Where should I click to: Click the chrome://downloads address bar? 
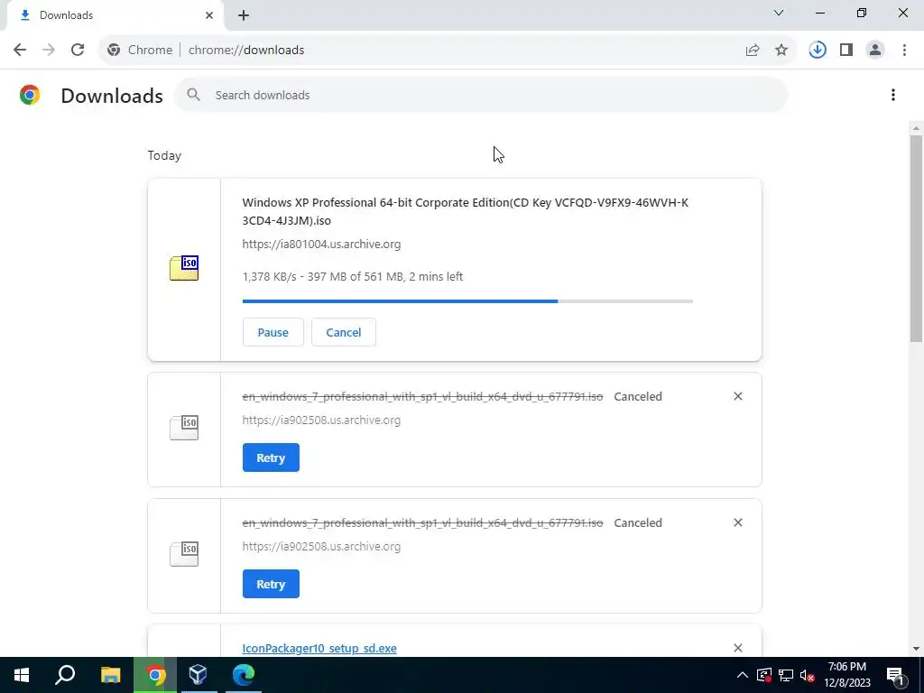pos(448,51)
